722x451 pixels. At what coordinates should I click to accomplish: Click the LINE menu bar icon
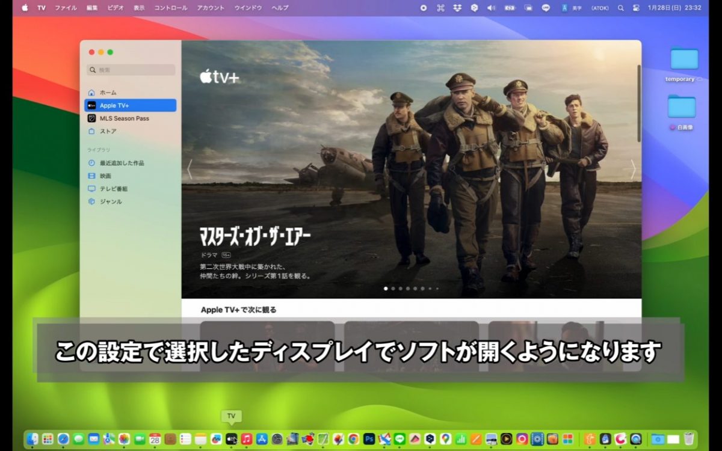click(546, 8)
